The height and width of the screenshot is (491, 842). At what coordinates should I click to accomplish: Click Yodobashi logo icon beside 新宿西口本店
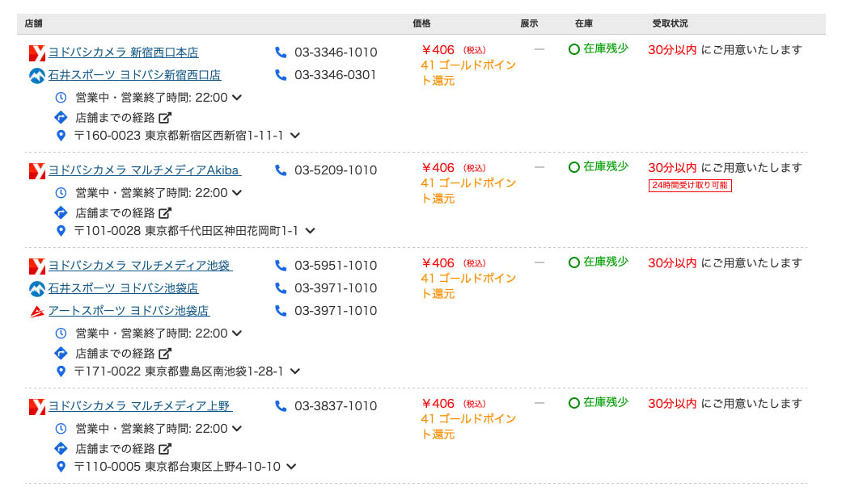tap(37, 53)
